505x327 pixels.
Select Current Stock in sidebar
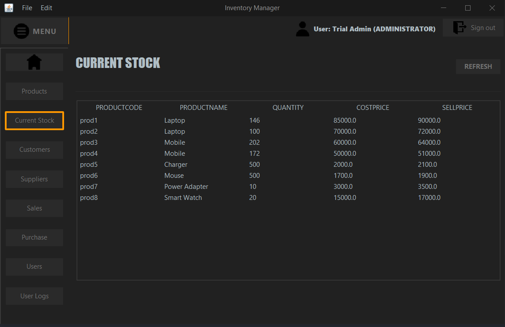34,120
